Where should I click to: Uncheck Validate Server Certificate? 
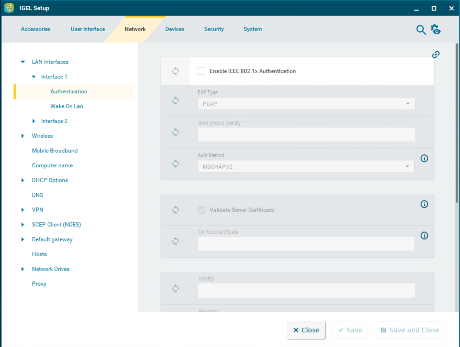click(201, 210)
